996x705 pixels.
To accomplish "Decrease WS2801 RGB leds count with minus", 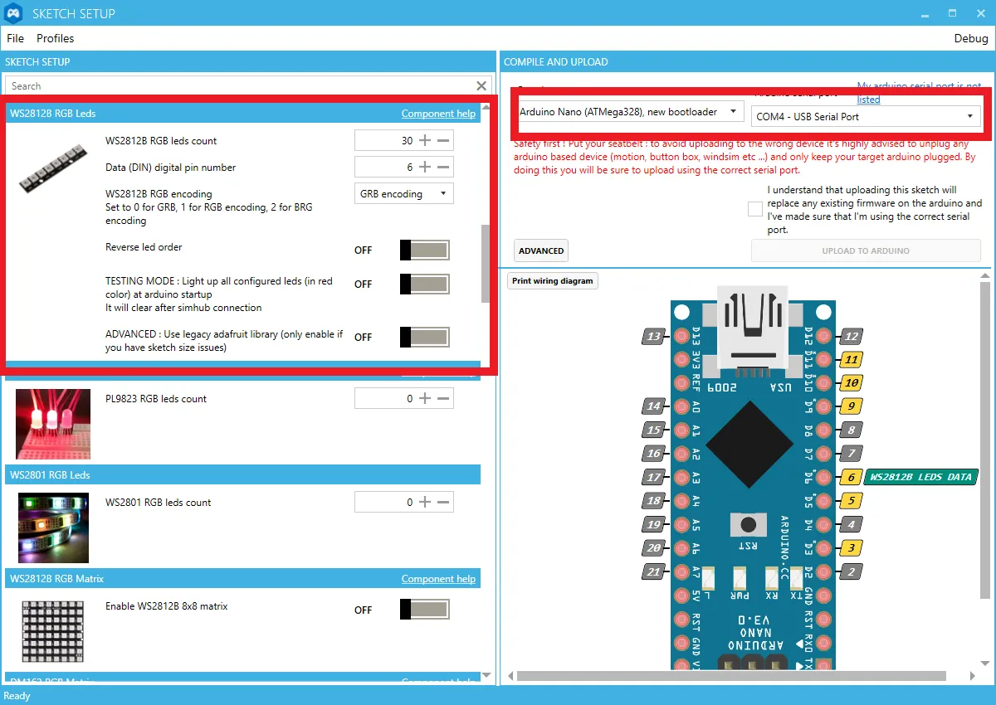I will [443, 502].
